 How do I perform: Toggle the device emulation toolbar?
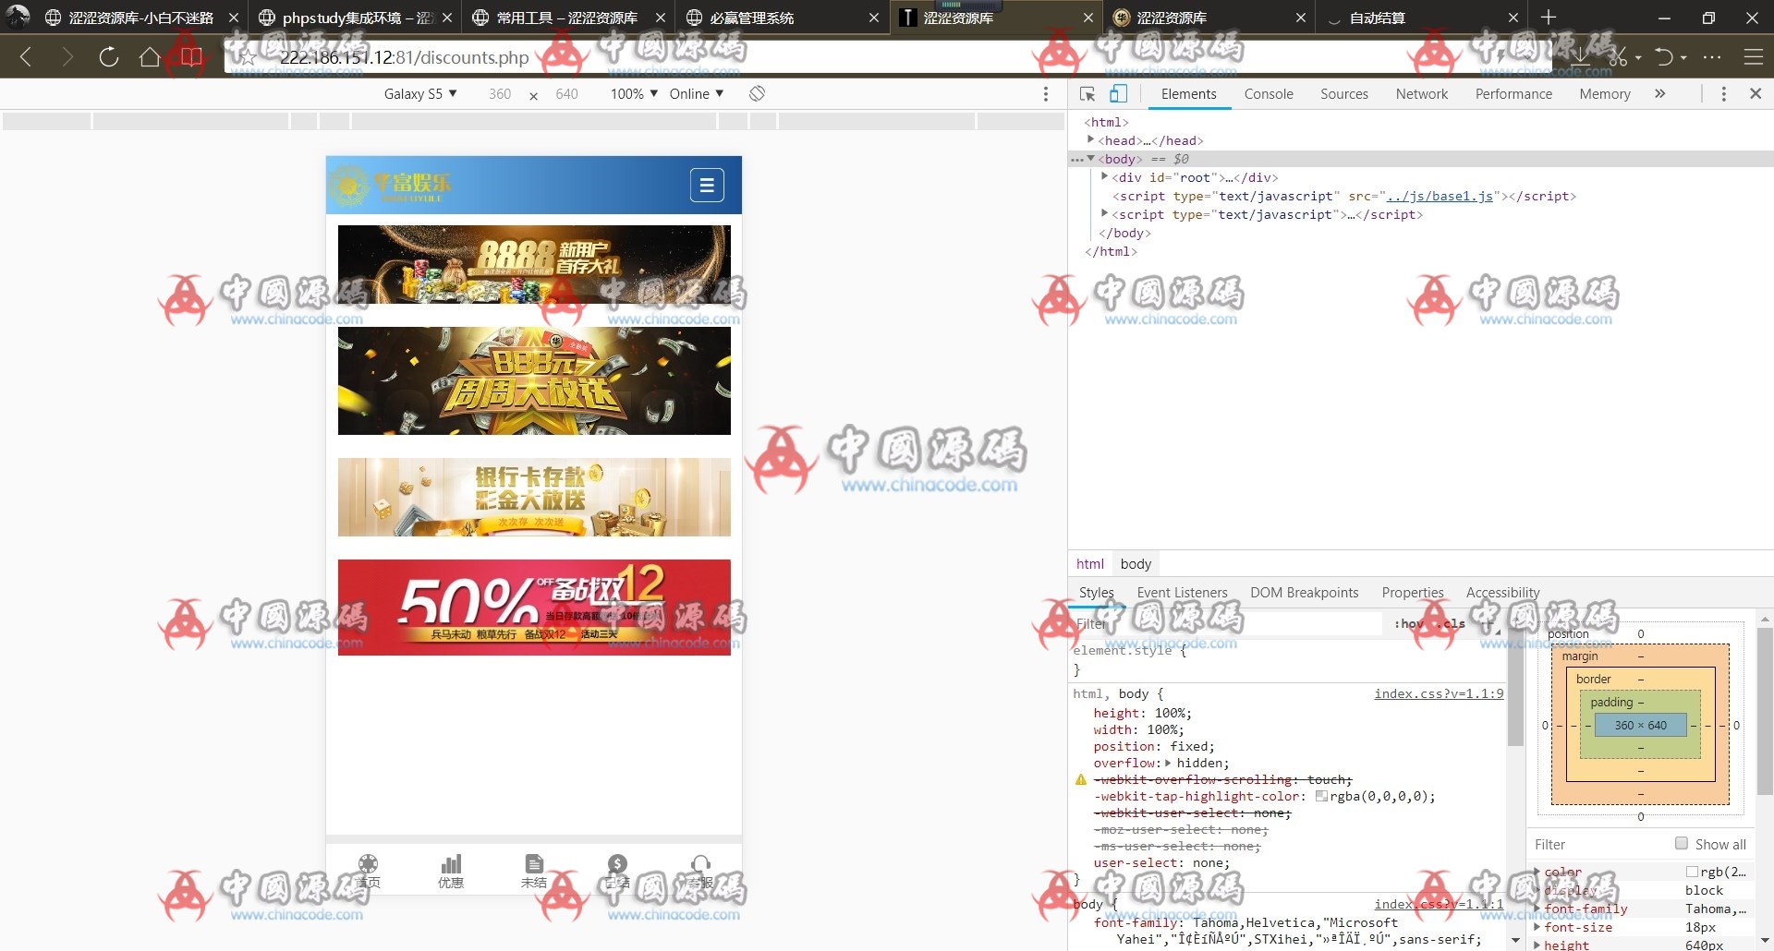1118,93
